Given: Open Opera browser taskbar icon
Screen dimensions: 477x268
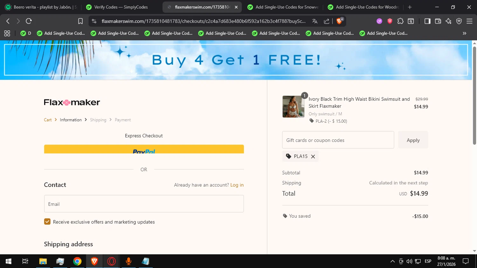Looking at the screenshot, I should tap(112, 261).
